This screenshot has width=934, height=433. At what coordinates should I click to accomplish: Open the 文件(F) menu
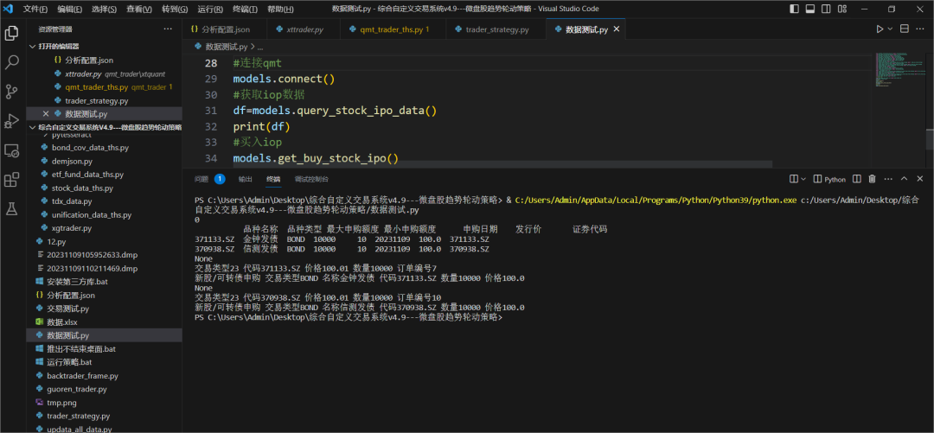click(x=35, y=10)
